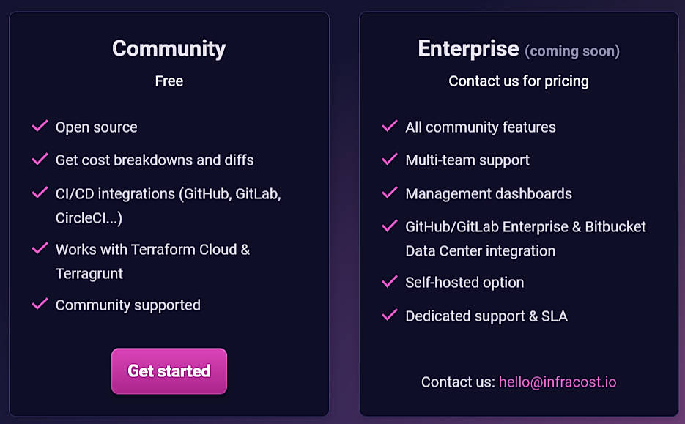Click the Self-hosted option feature text
This screenshot has width=685, height=424.
[x=464, y=283]
